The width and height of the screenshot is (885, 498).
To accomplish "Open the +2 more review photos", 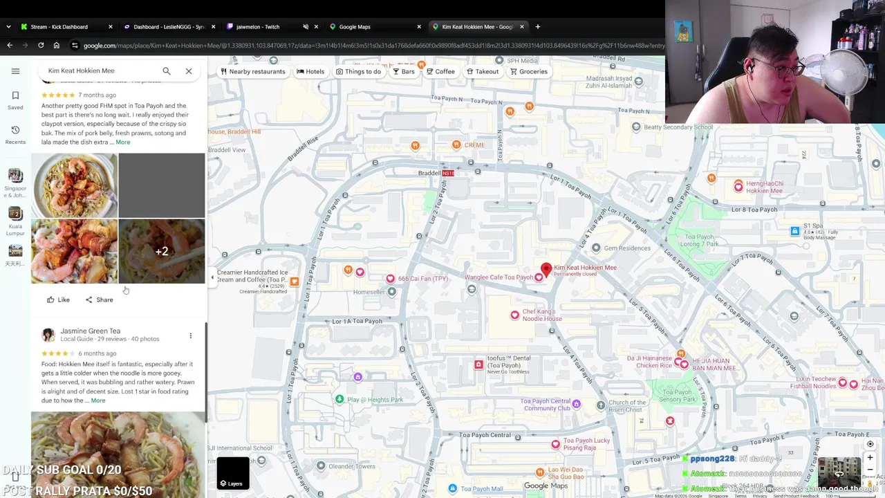I will 162,252.
